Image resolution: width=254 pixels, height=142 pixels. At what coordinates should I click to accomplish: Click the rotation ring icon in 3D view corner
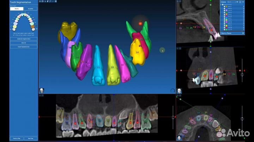tap(173, 90)
